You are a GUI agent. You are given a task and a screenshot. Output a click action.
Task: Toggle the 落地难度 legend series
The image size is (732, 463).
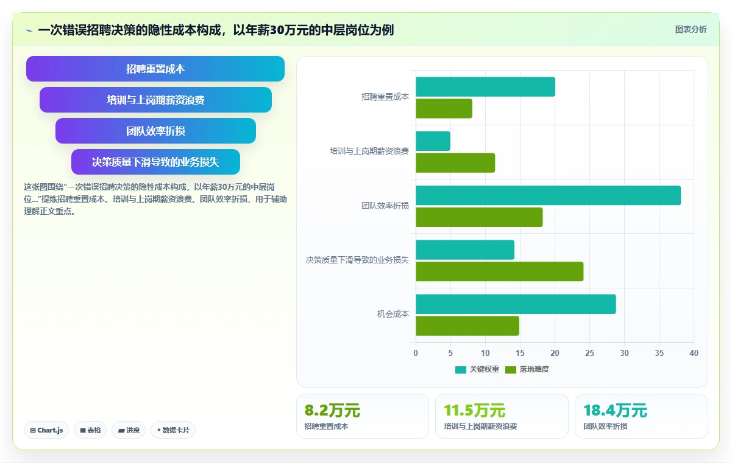click(527, 369)
